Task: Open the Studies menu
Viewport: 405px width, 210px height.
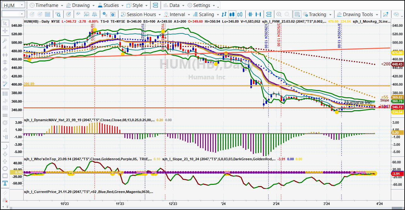Action: tap(111, 5)
